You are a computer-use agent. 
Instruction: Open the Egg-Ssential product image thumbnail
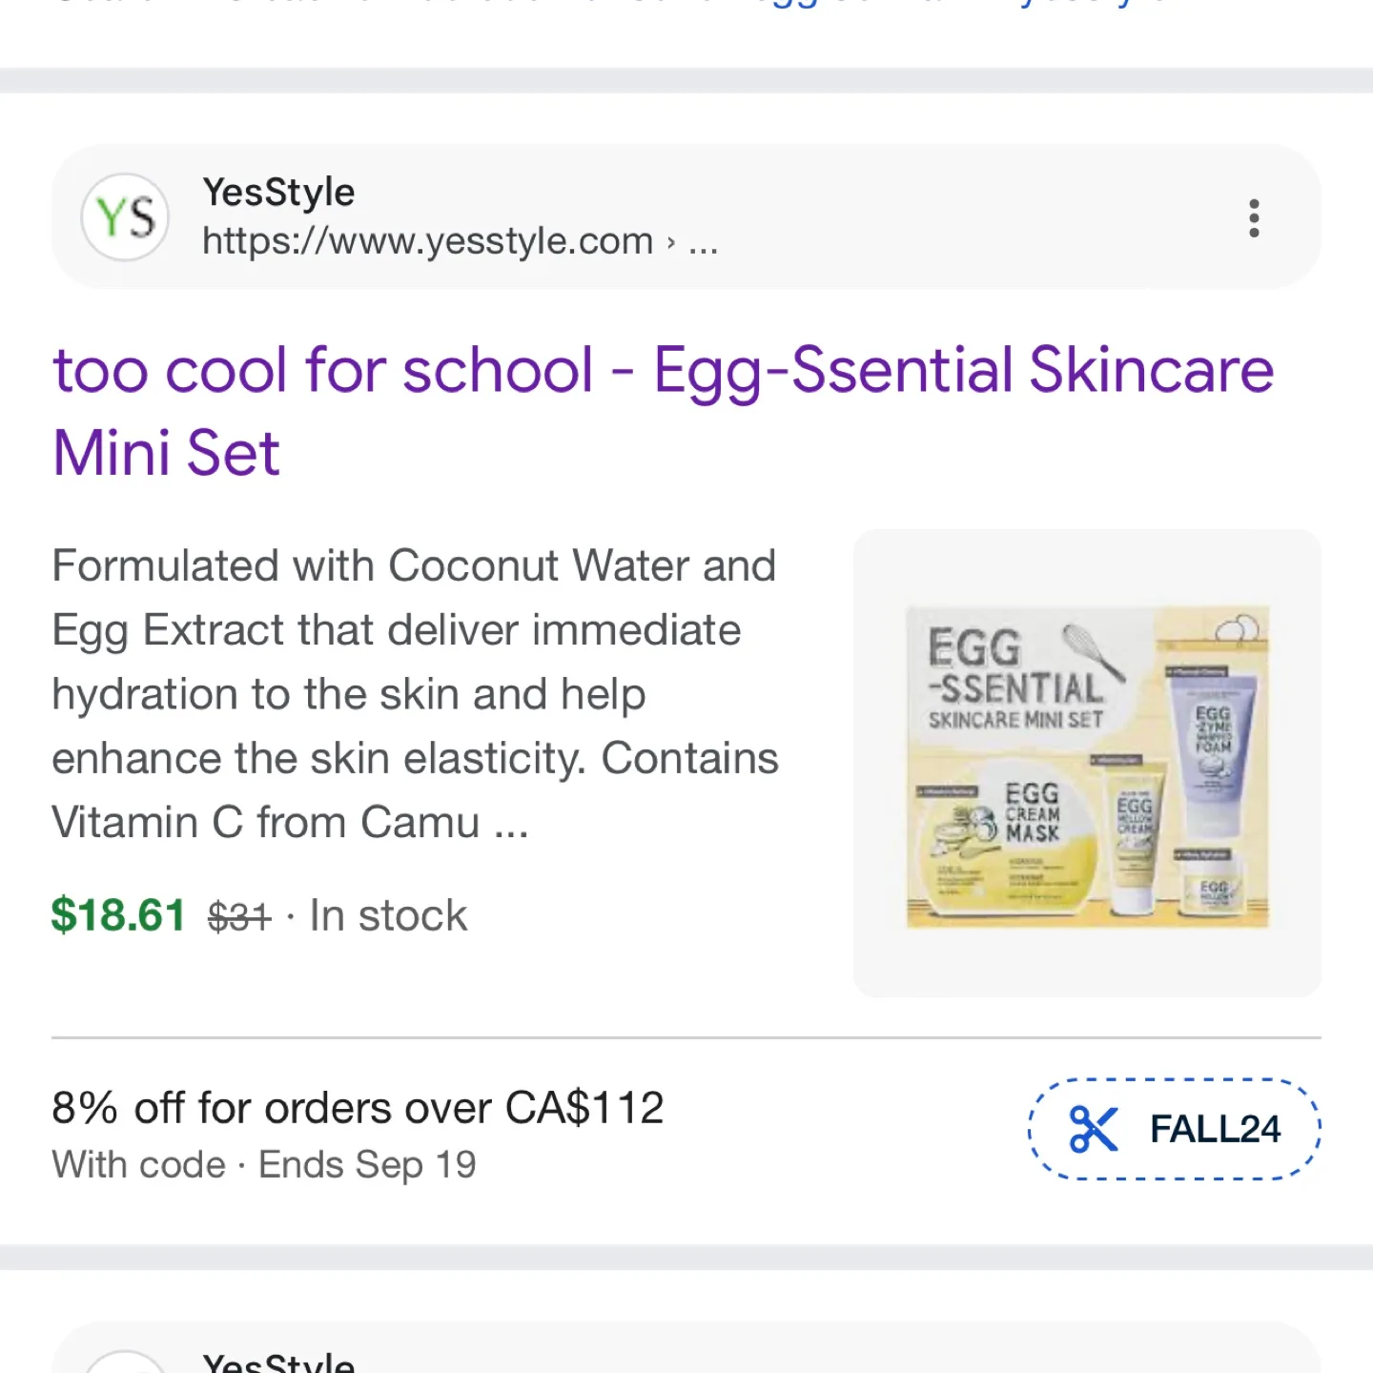(x=1087, y=763)
